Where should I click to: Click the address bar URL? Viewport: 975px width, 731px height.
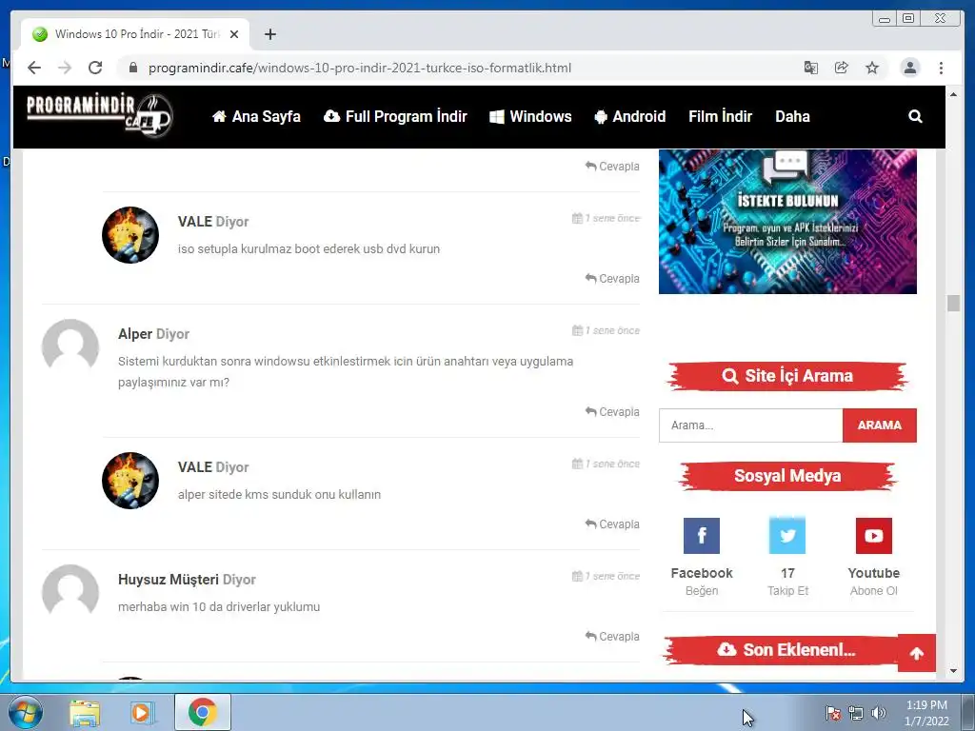point(359,68)
